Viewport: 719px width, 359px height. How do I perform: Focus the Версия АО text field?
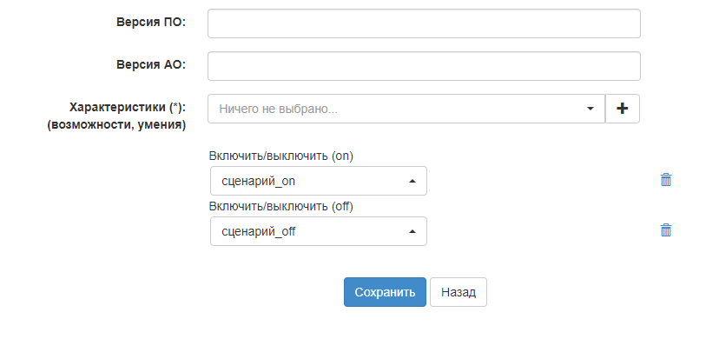coord(424,65)
